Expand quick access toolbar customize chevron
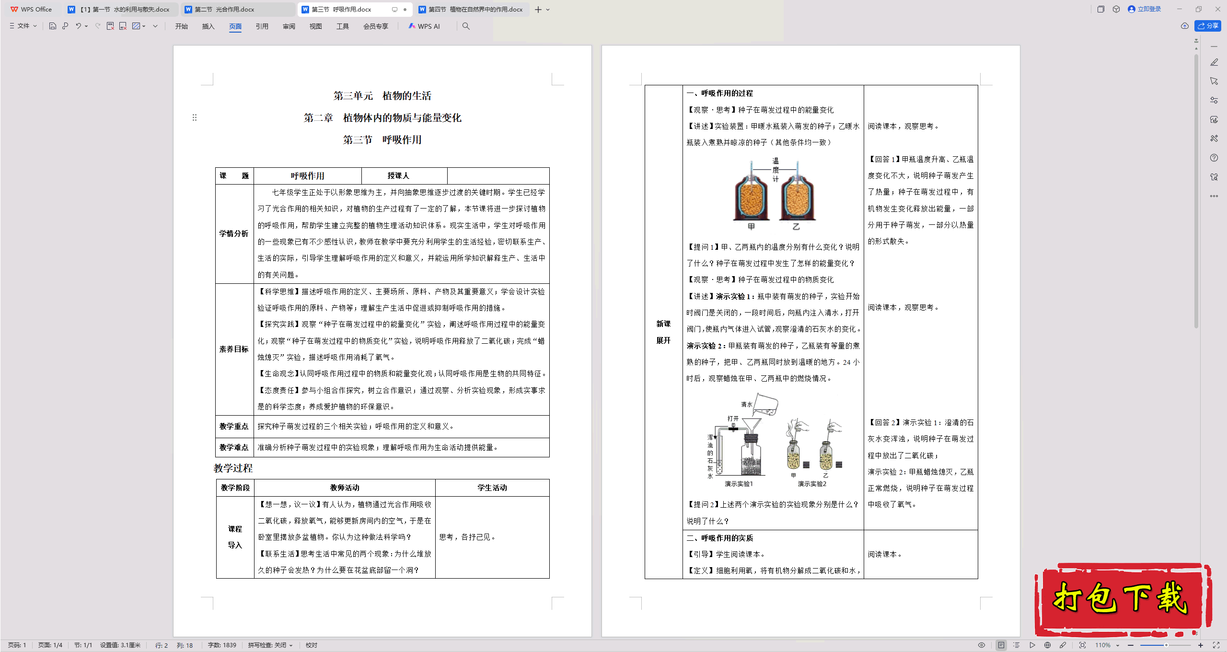This screenshot has height=652, width=1227. [x=155, y=26]
